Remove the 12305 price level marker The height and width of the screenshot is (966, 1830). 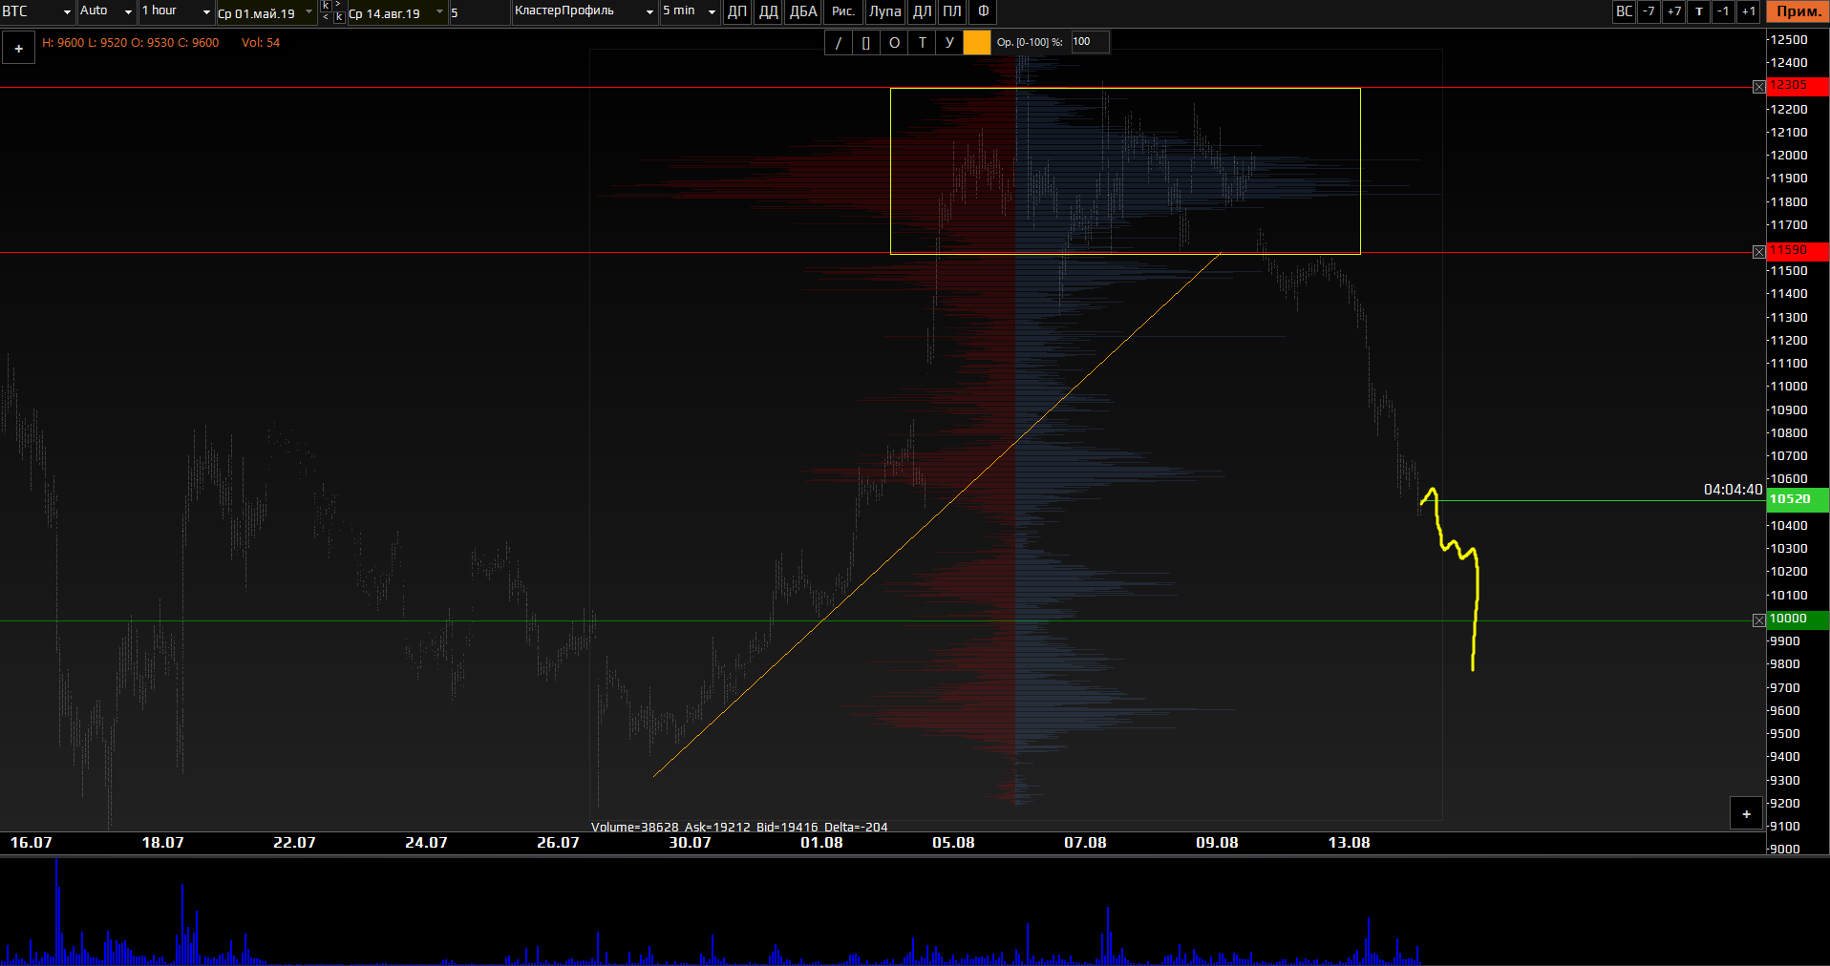1758,87
